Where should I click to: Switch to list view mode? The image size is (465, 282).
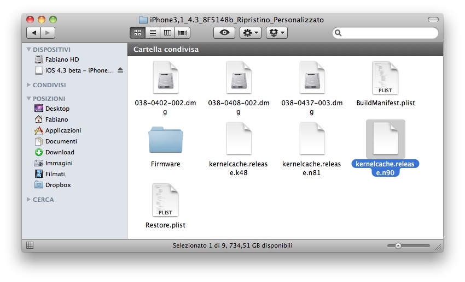click(x=153, y=33)
